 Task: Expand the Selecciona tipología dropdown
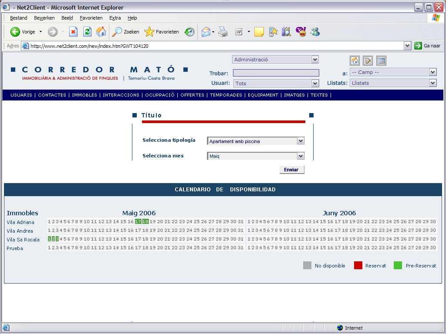coord(256,141)
